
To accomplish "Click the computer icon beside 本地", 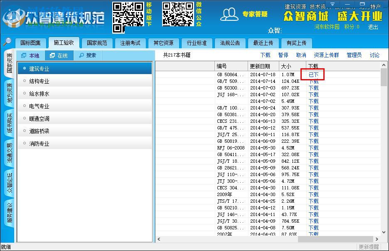I will [x=25, y=55].
